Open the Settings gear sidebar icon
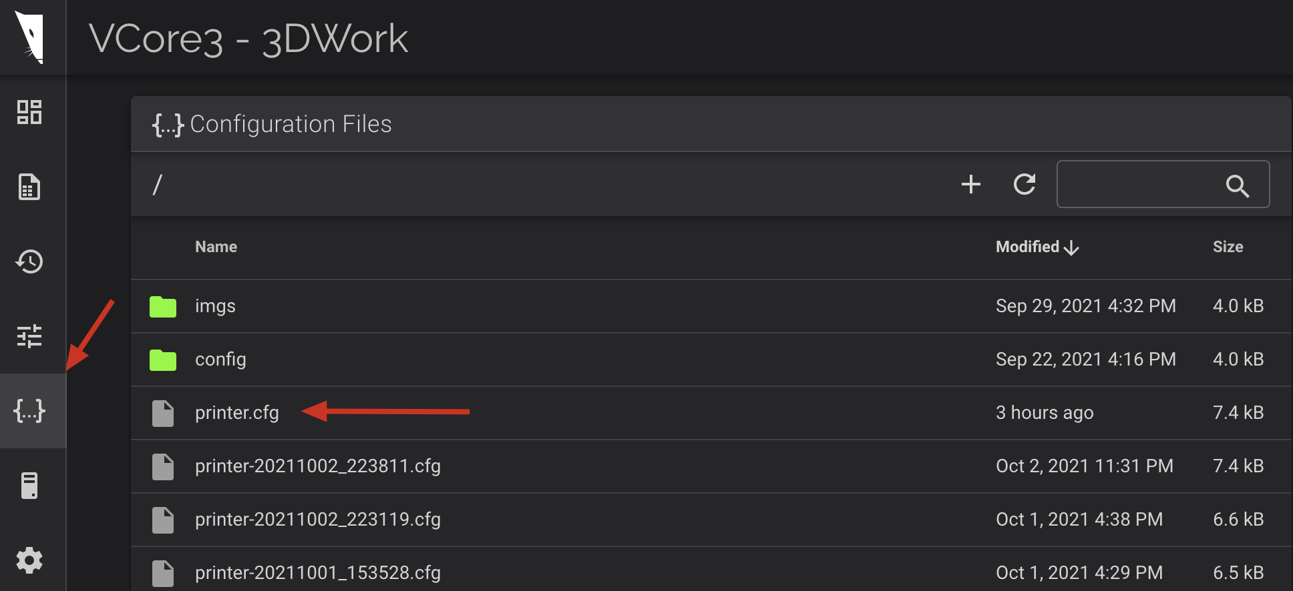This screenshot has width=1293, height=591. click(29, 560)
